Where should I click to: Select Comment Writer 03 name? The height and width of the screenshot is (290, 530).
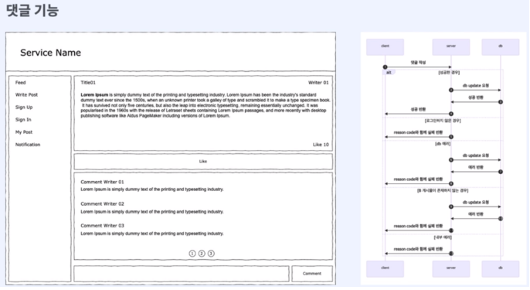pos(102,225)
